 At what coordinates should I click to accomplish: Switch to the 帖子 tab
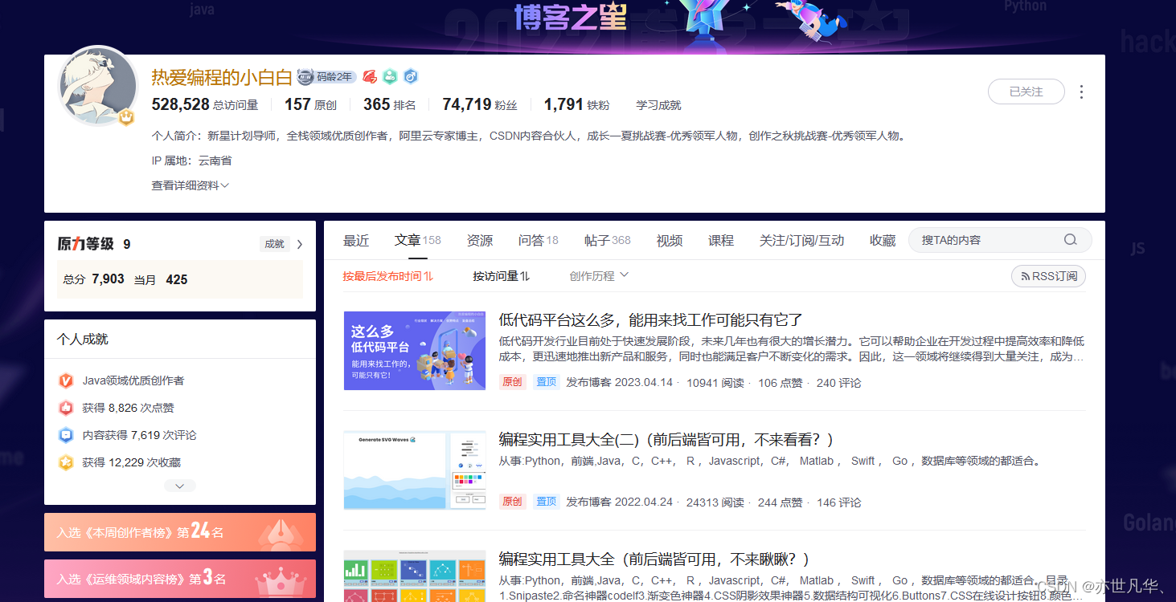click(608, 240)
